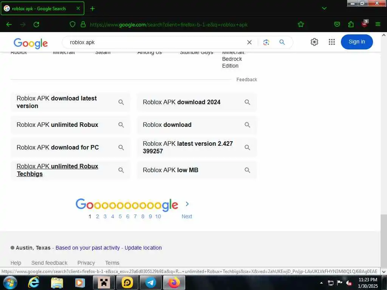Image resolution: width=387 pixels, height=290 pixels.
Task: Reload the current page
Action: (36, 25)
